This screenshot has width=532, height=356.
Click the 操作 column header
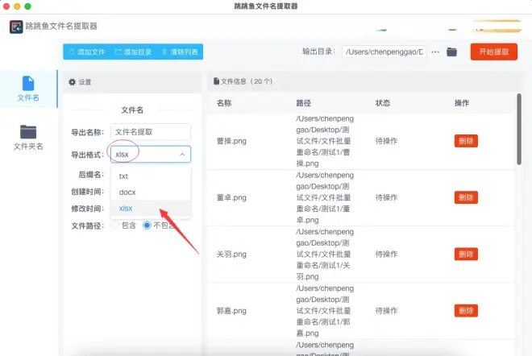462,103
